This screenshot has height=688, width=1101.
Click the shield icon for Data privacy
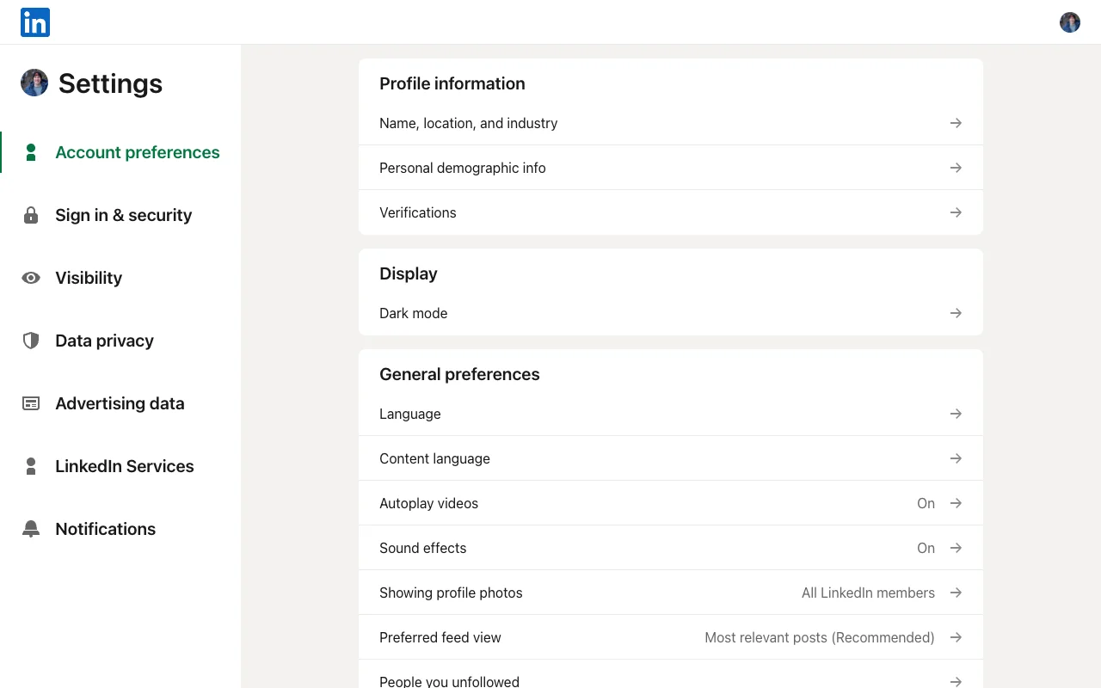coord(31,341)
